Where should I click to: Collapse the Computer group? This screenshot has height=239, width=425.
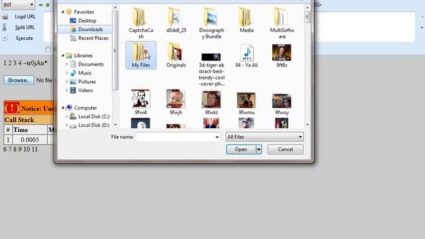(x=62, y=108)
